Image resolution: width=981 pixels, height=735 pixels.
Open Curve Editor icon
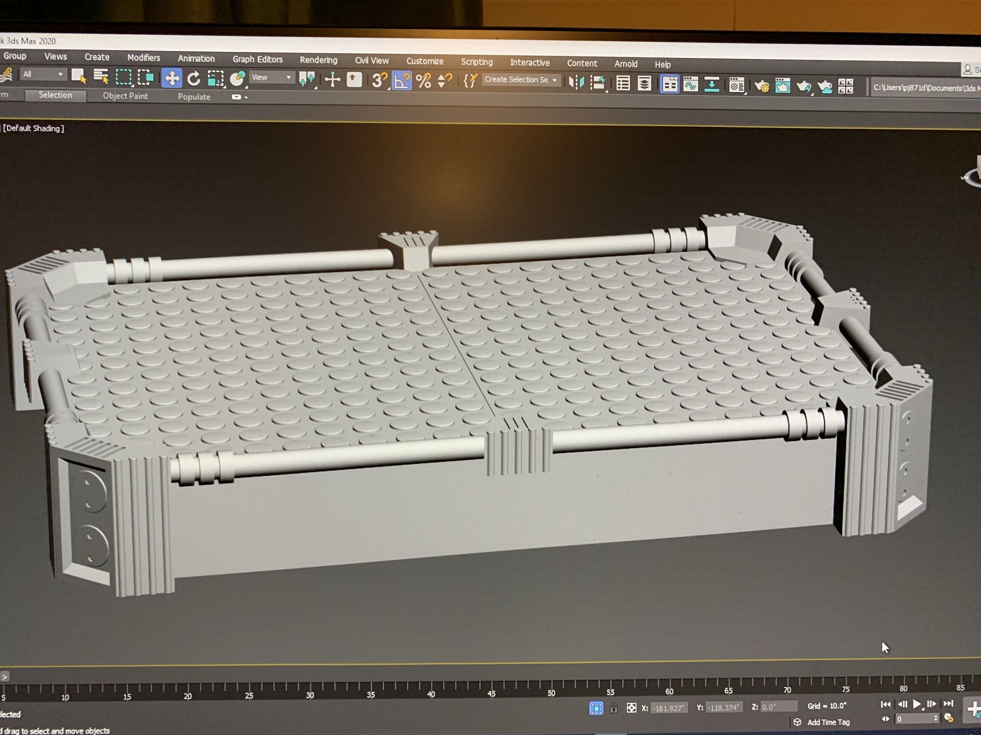point(690,85)
